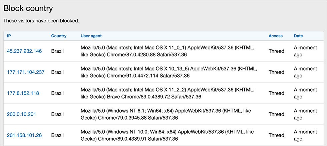Click Thread access in the 200.0.10.201 row

pyautogui.click(x=276, y=114)
